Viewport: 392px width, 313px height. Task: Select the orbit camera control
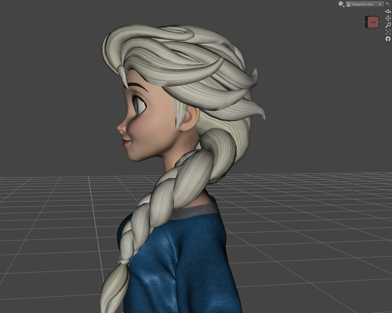(x=388, y=11)
